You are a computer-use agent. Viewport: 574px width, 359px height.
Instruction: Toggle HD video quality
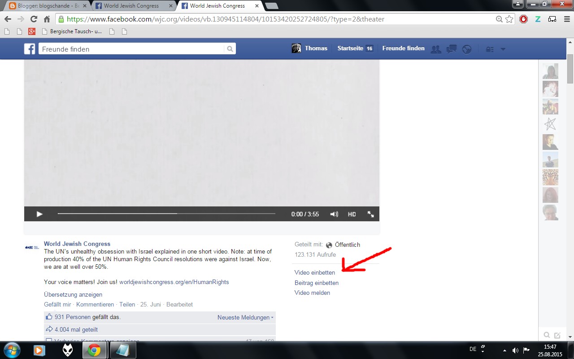tap(352, 214)
